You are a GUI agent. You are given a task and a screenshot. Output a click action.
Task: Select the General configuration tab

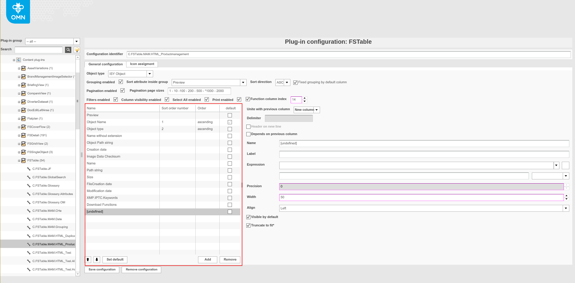[105, 64]
